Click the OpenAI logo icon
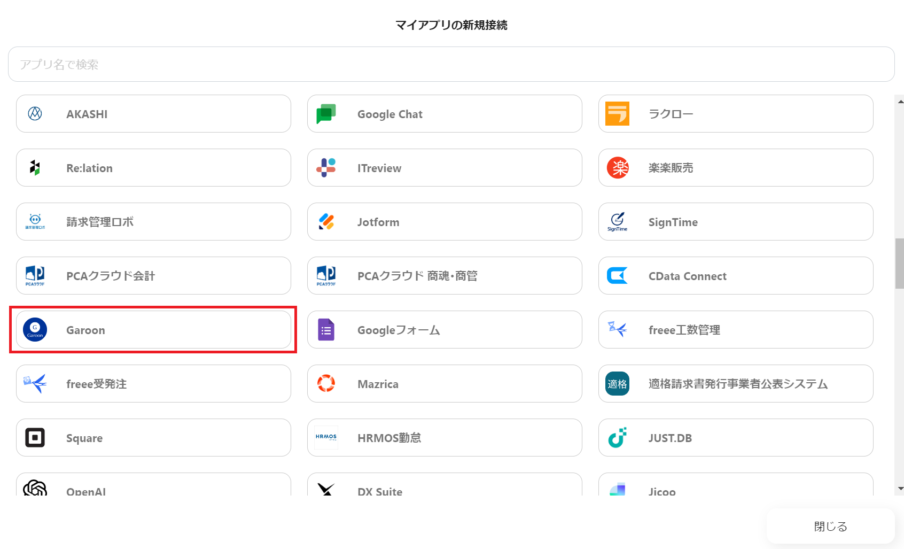The image size is (904, 549). (x=35, y=488)
